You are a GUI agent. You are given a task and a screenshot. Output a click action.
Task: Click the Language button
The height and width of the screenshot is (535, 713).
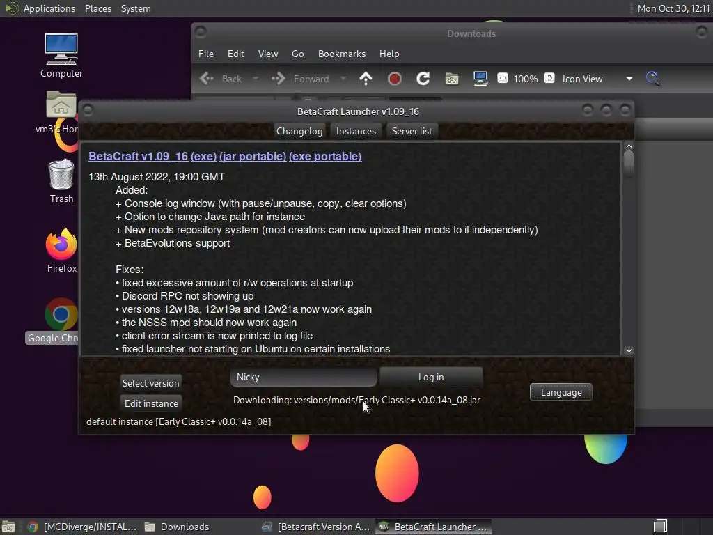coord(561,392)
